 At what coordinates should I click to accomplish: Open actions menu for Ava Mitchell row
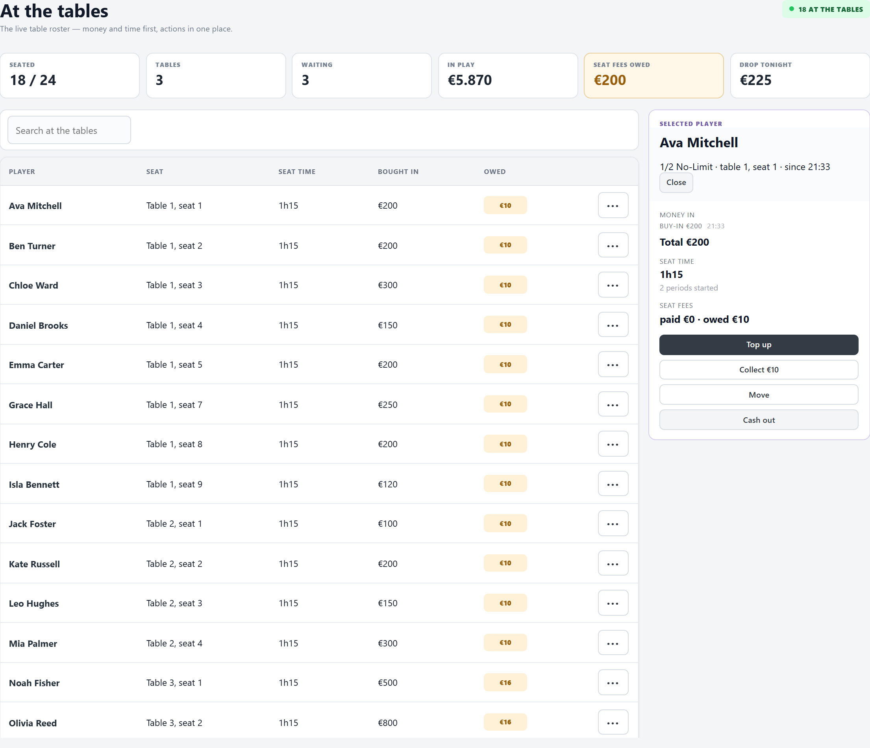click(x=613, y=206)
